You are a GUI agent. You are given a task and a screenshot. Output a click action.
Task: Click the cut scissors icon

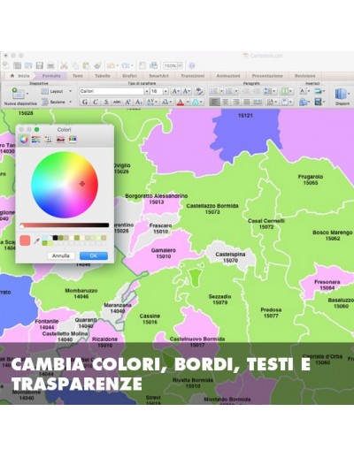pyautogui.click(x=64, y=65)
